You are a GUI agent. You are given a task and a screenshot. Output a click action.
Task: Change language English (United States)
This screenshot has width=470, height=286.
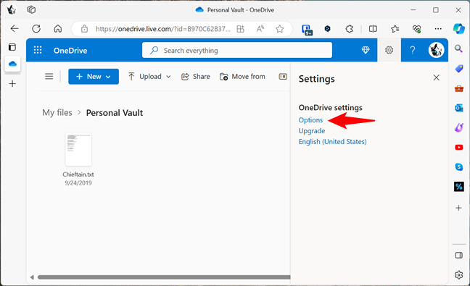pos(332,141)
